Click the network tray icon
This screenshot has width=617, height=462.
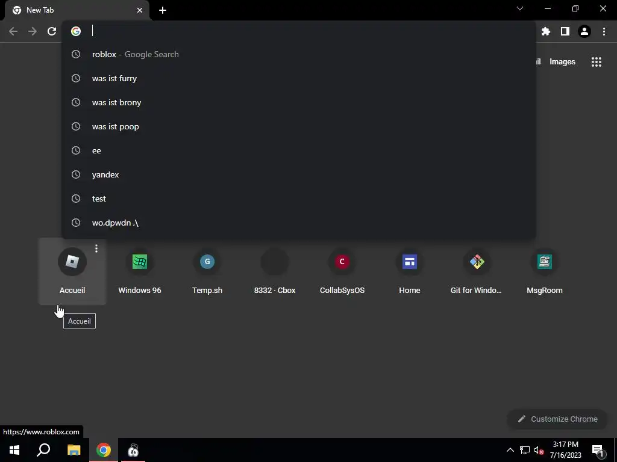point(525,450)
